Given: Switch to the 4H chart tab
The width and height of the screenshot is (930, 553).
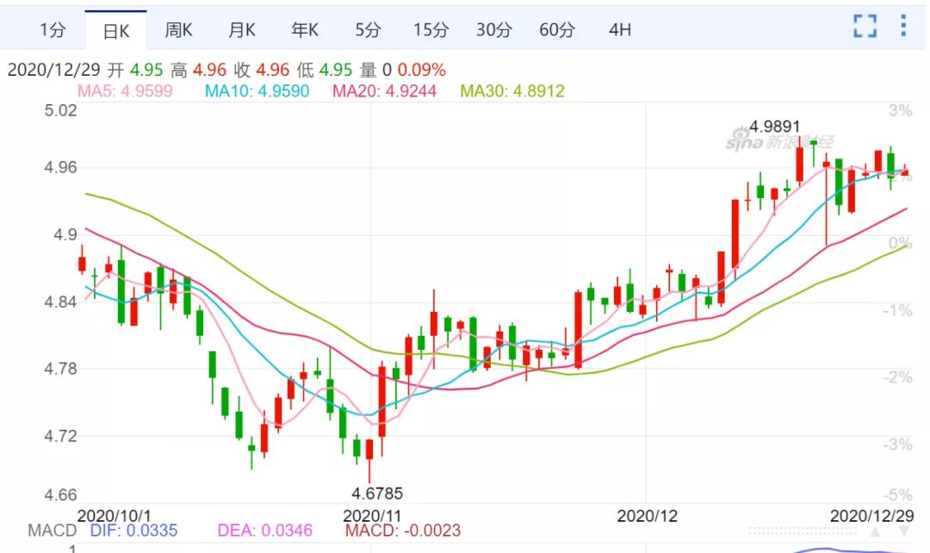Looking at the screenshot, I should point(620,29).
